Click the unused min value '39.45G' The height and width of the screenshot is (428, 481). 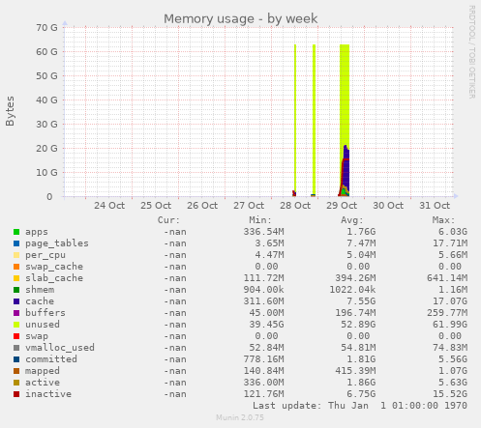point(266,325)
